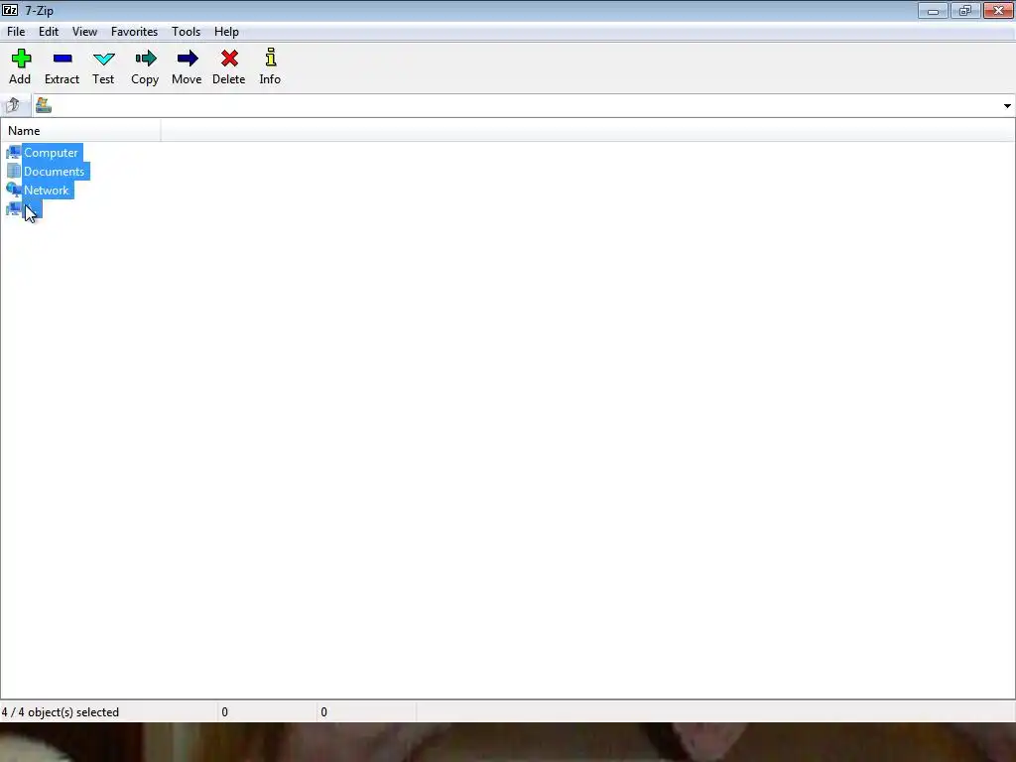Go up one folder level
Screen dimensions: 1016x762
click(13, 105)
